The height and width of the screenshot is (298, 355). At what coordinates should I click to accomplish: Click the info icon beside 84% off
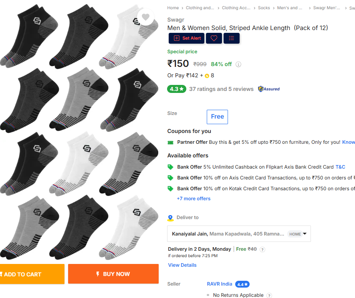coord(238,64)
